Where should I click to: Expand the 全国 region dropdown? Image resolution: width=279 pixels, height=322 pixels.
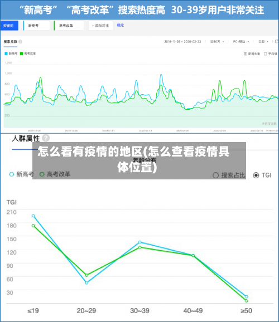[x=263, y=42]
